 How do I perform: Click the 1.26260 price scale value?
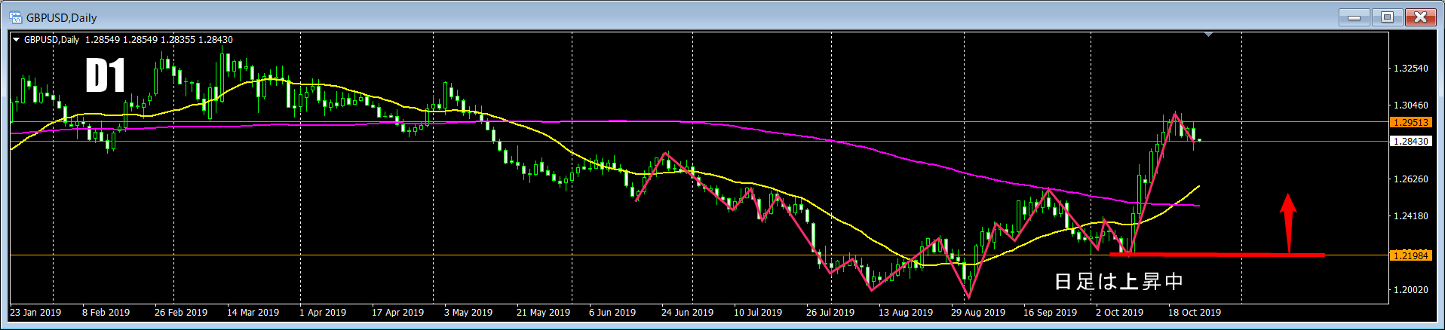pyautogui.click(x=1410, y=179)
